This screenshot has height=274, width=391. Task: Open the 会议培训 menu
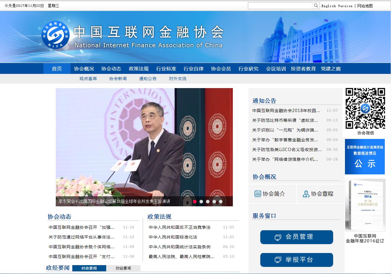coord(276,69)
